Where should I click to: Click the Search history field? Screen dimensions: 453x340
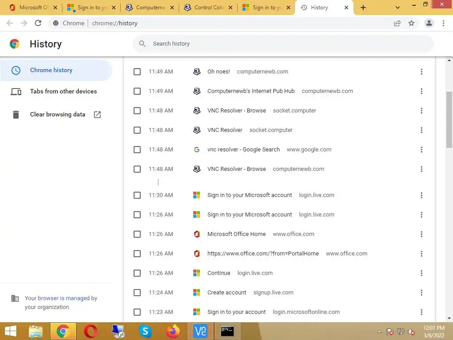point(283,44)
